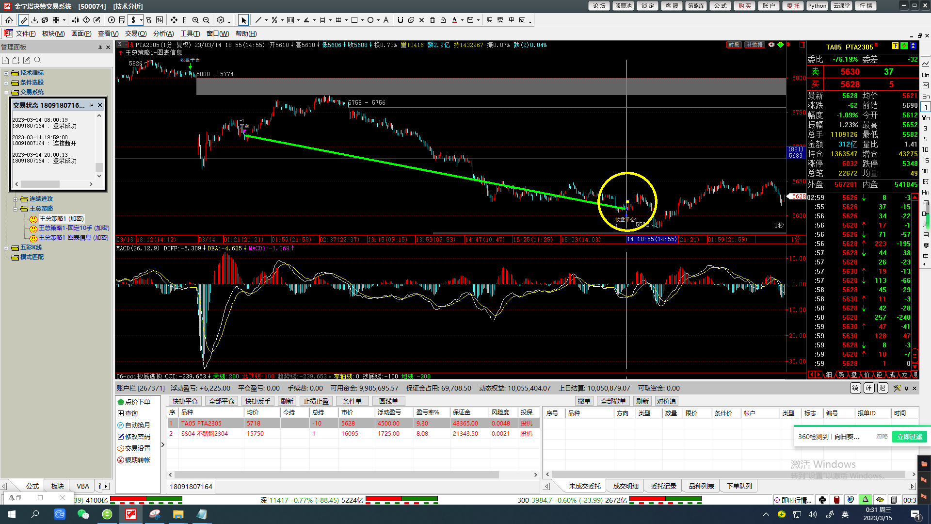This screenshot has width=931, height=524.
Task: Switch to the 成交明细 tab
Action: [x=626, y=486]
